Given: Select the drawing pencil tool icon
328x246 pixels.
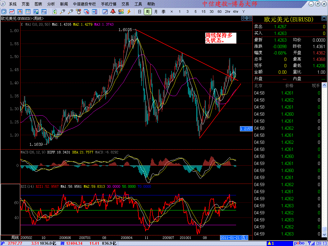Looking at the screenshot, I should (105, 12).
